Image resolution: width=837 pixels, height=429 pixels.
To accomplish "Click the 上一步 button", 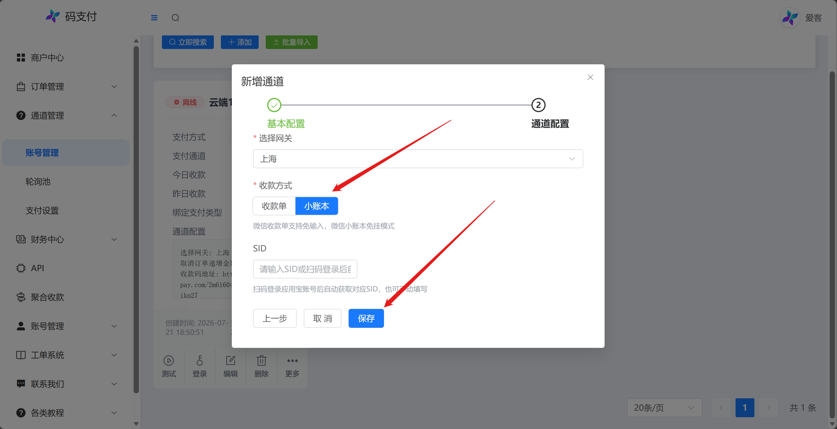I will 275,318.
